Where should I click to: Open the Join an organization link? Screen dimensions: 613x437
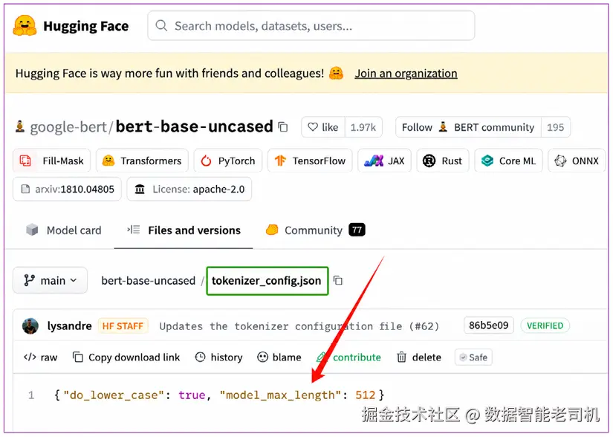point(406,74)
